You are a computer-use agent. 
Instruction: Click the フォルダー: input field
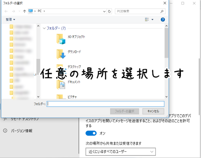[x=106, y=104]
